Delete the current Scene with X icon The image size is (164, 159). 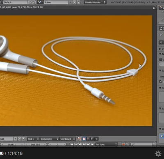click(78, 2)
